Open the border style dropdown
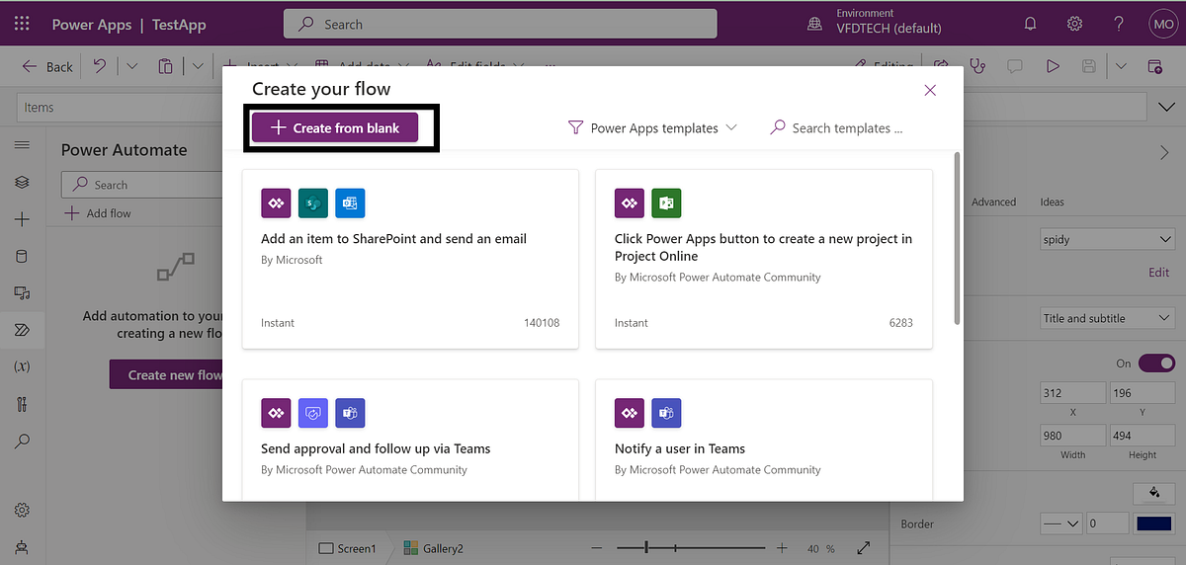1186x565 pixels. click(x=1061, y=525)
